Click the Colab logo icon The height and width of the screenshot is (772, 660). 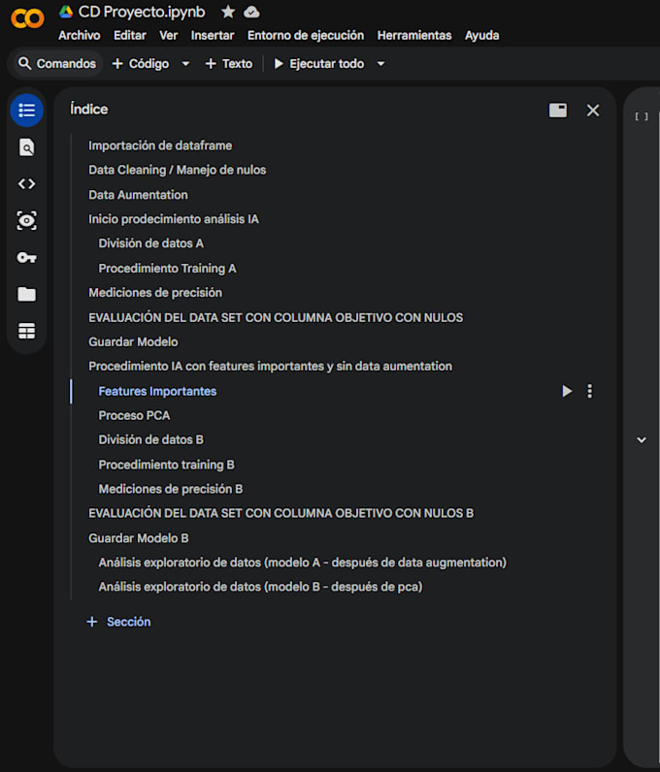click(x=27, y=18)
